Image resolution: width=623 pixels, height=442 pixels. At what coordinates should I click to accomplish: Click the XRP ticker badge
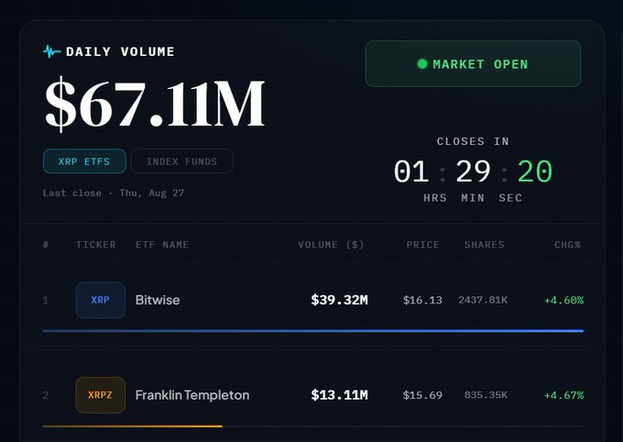point(101,300)
